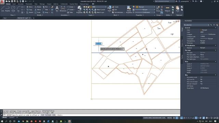
Task: Click the Trim tool
Action: [x=46, y=7]
